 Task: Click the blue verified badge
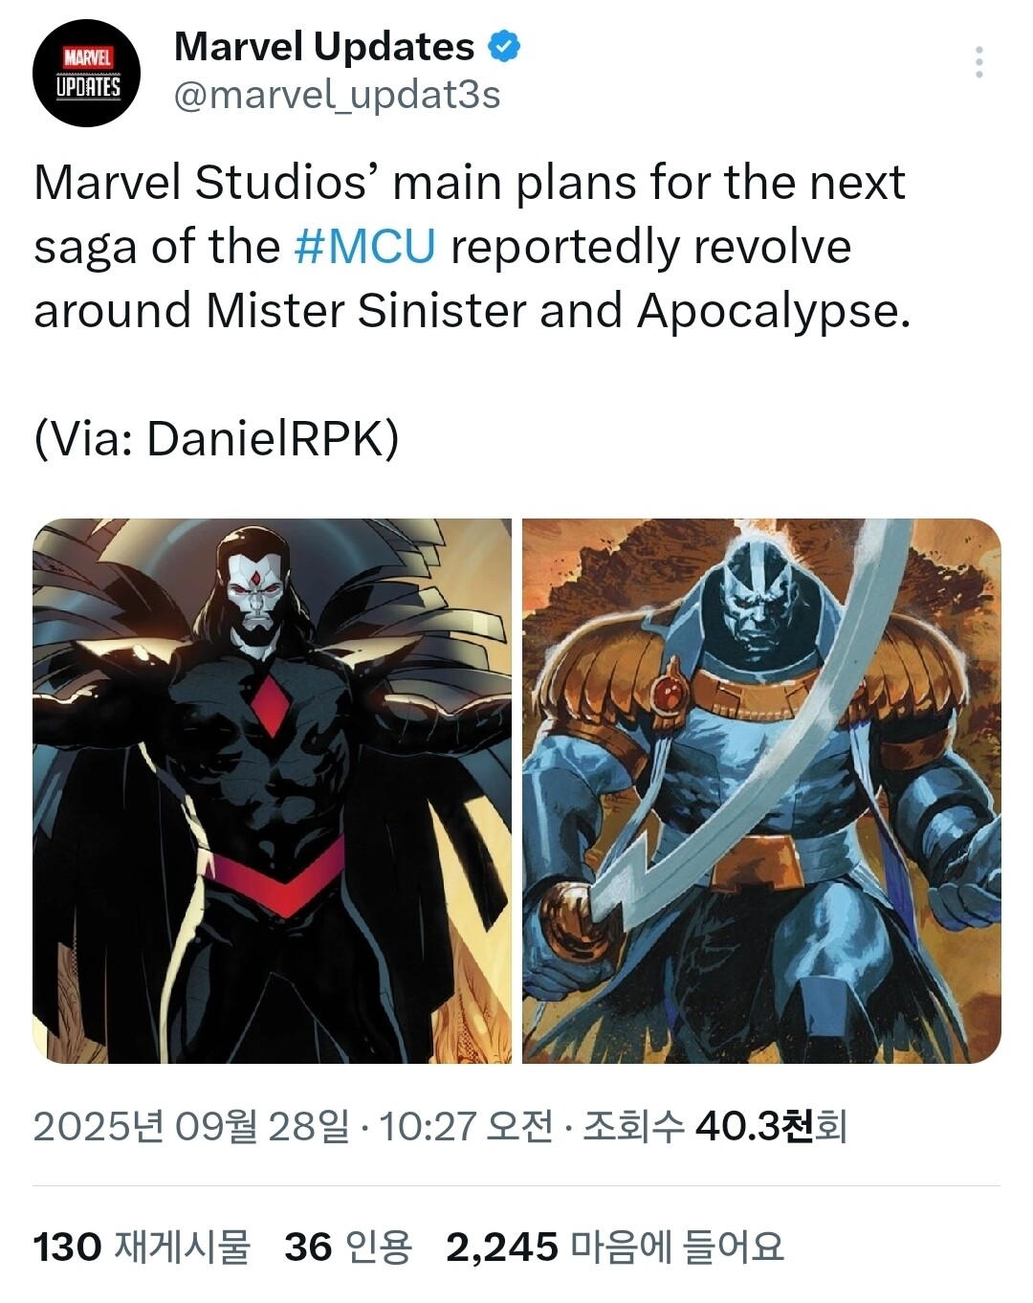[504, 47]
